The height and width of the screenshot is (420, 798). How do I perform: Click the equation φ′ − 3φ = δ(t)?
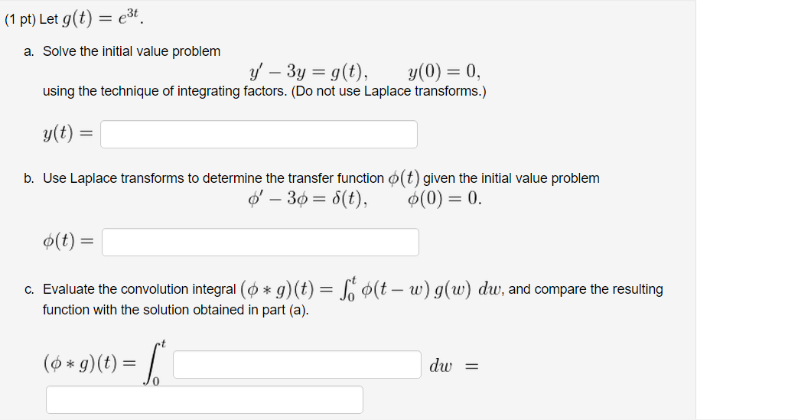tap(308, 199)
